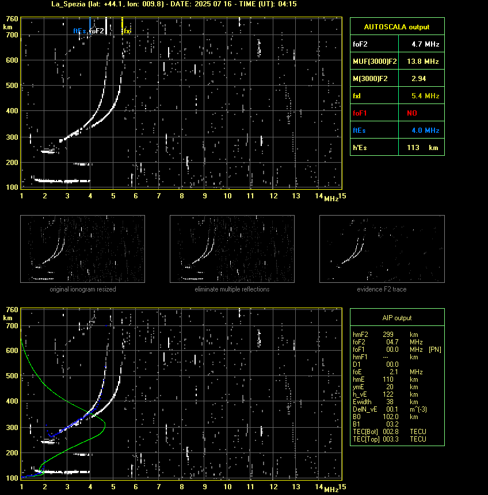This screenshot has height=495, width=488.
Task: Click the yellow fxI marker label on top ionogram
Action: tap(127, 31)
